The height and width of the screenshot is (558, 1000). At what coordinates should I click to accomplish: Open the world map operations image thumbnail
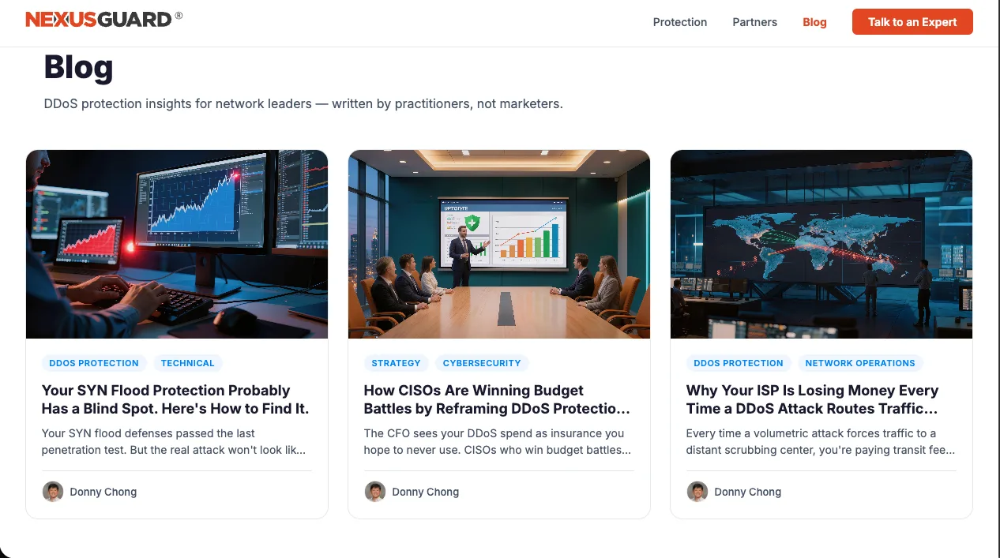click(x=821, y=244)
